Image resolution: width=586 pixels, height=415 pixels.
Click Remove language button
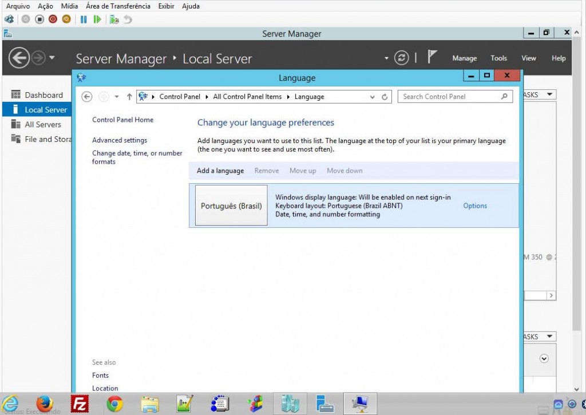point(267,171)
